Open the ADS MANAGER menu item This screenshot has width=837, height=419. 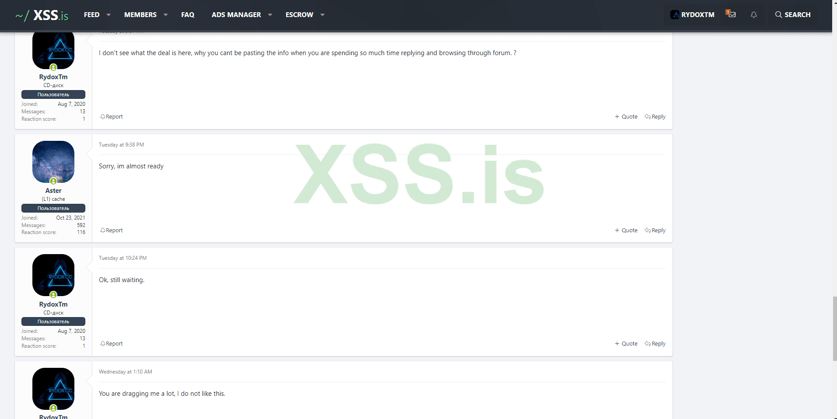pos(236,15)
